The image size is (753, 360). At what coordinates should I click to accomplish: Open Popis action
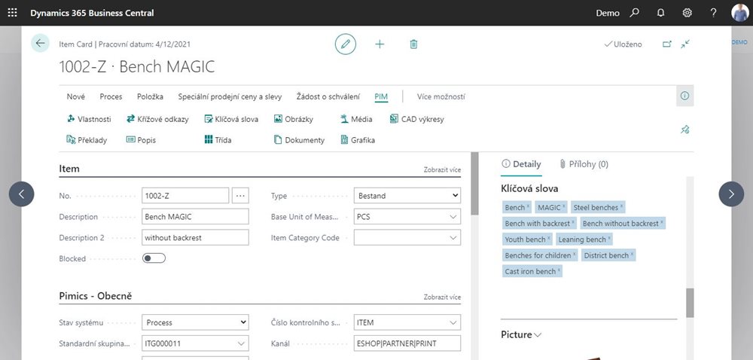pos(141,140)
